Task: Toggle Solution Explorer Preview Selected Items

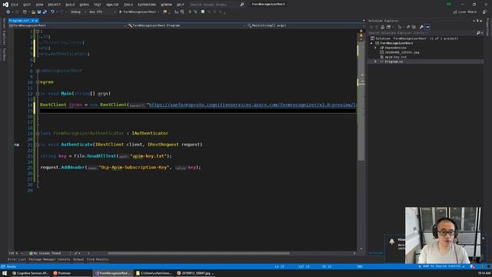Action: tap(427, 27)
